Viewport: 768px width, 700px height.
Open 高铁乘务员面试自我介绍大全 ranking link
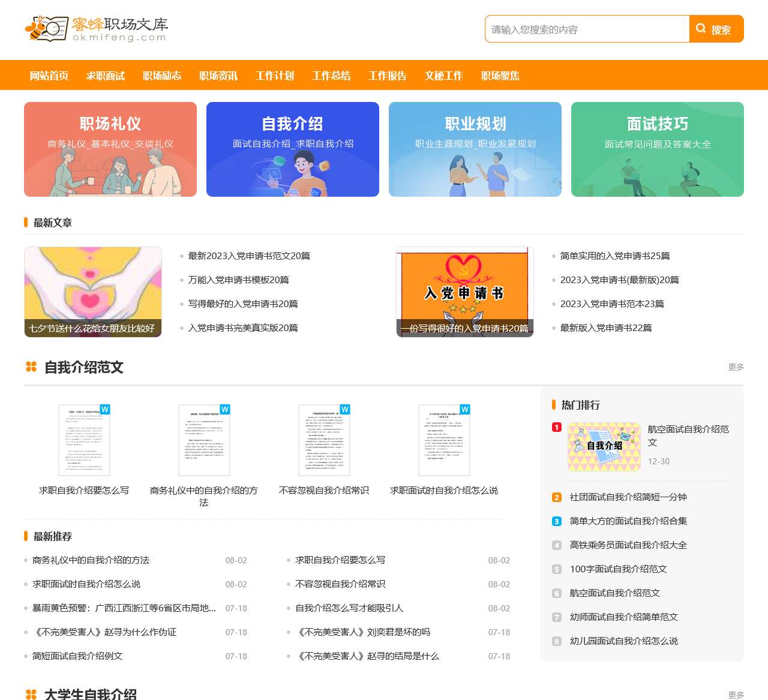point(628,545)
